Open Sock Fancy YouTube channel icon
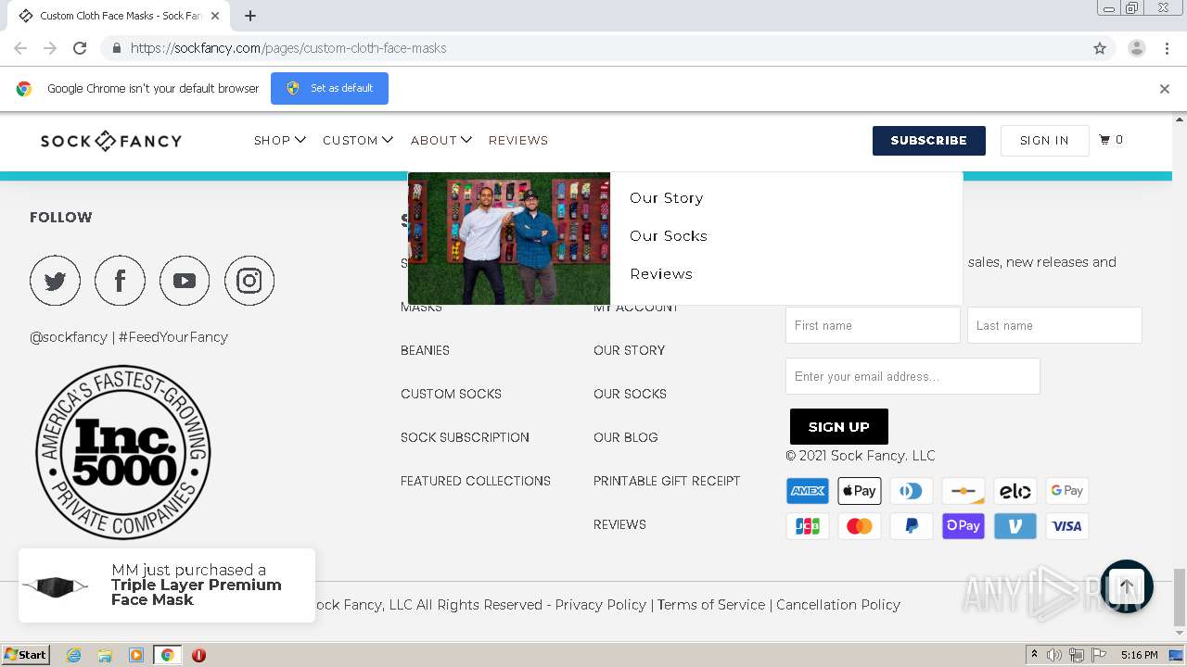 click(x=185, y=281)
